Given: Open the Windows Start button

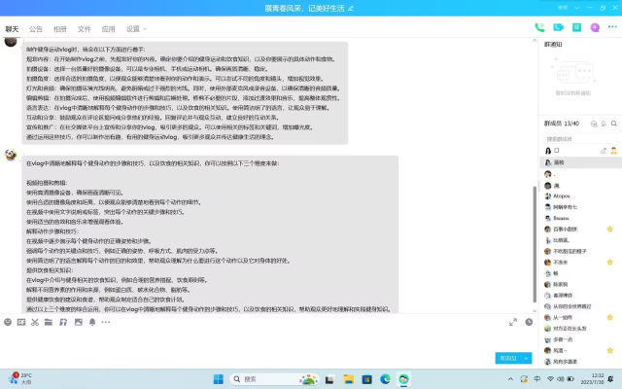Looking at the screenshot, I should point(218,378).
